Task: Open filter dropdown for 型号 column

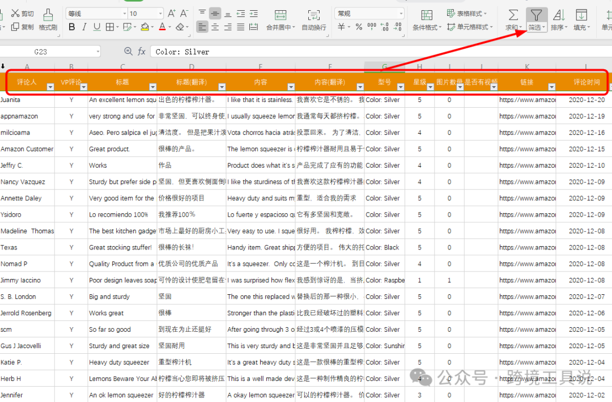Action: [x=401, y=87]
